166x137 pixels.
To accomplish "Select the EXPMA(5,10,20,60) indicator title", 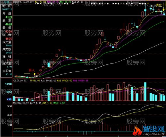I will (23, 2).
